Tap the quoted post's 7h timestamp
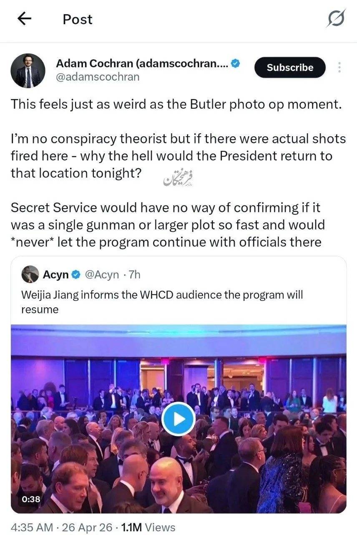 tap(134, 275)
